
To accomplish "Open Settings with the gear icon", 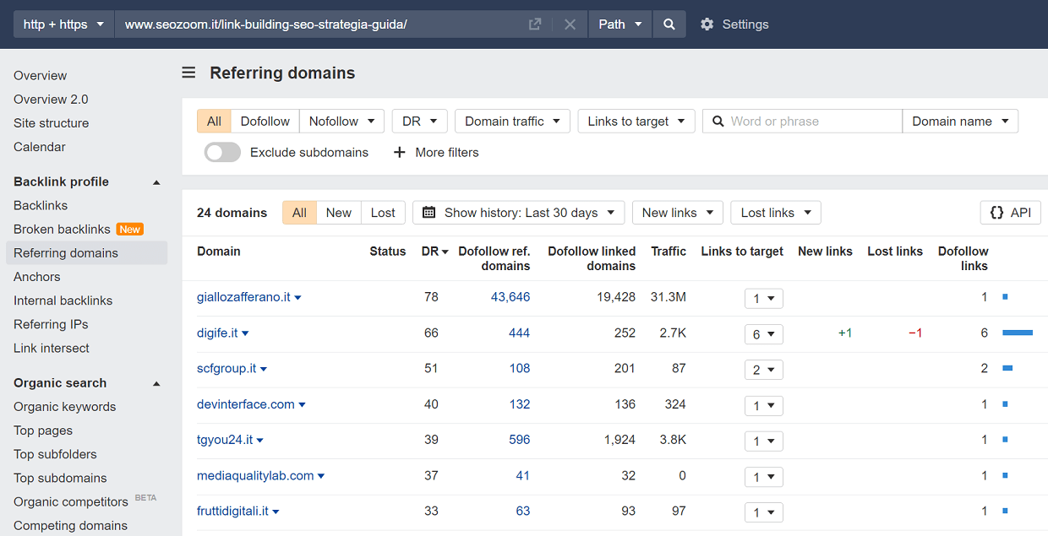I will [707, 24].
